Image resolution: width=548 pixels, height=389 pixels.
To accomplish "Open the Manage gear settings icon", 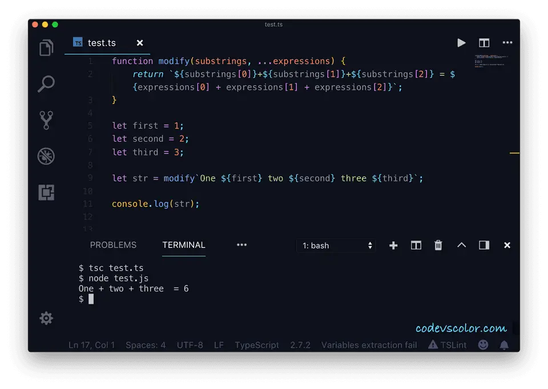I will (46, 318).
